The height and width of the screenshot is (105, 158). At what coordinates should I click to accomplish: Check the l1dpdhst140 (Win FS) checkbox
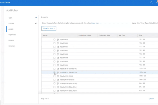click(54, 69)
